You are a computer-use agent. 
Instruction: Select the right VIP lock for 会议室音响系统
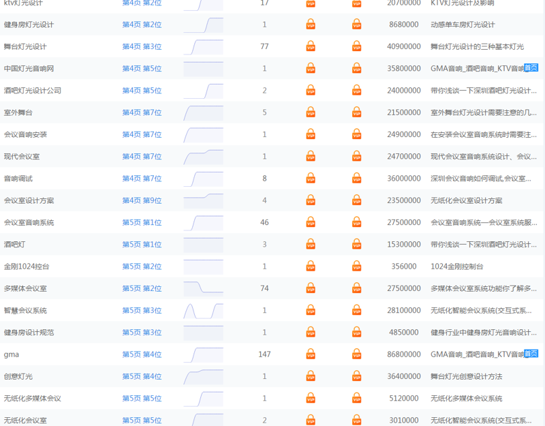point(356,222)
